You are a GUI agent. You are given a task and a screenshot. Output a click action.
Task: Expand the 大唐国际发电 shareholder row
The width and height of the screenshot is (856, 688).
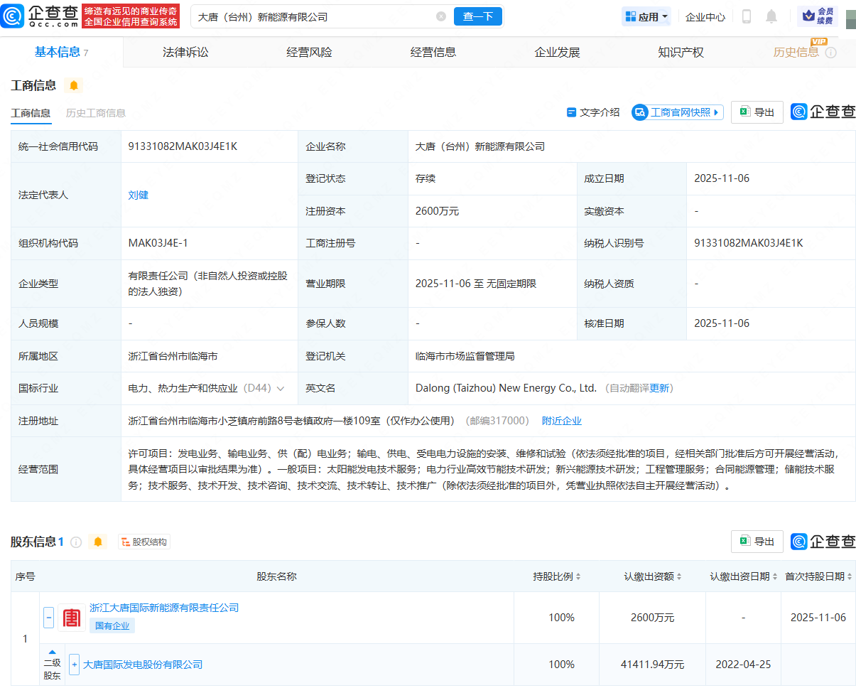tap(74, 665)
